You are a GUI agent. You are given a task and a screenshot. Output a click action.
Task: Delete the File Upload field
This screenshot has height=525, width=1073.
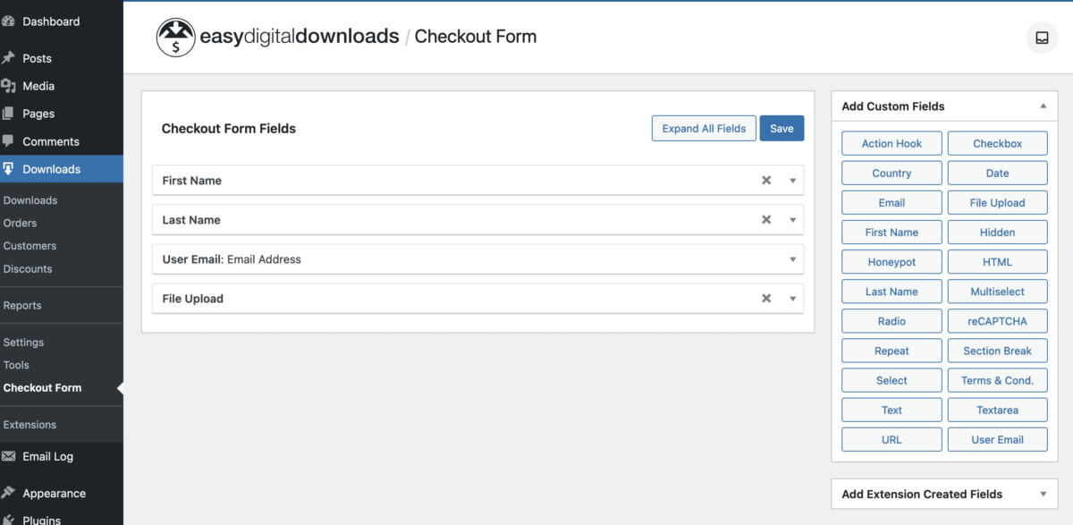pyautogui.click(x=766, y=299)
